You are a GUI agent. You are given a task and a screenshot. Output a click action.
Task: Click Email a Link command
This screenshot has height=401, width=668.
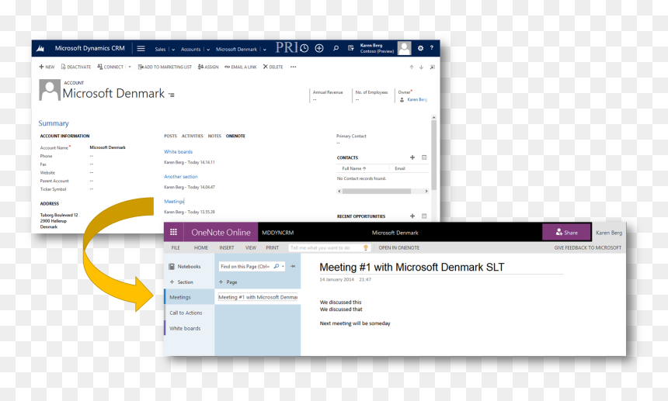(x=241, y=67)
